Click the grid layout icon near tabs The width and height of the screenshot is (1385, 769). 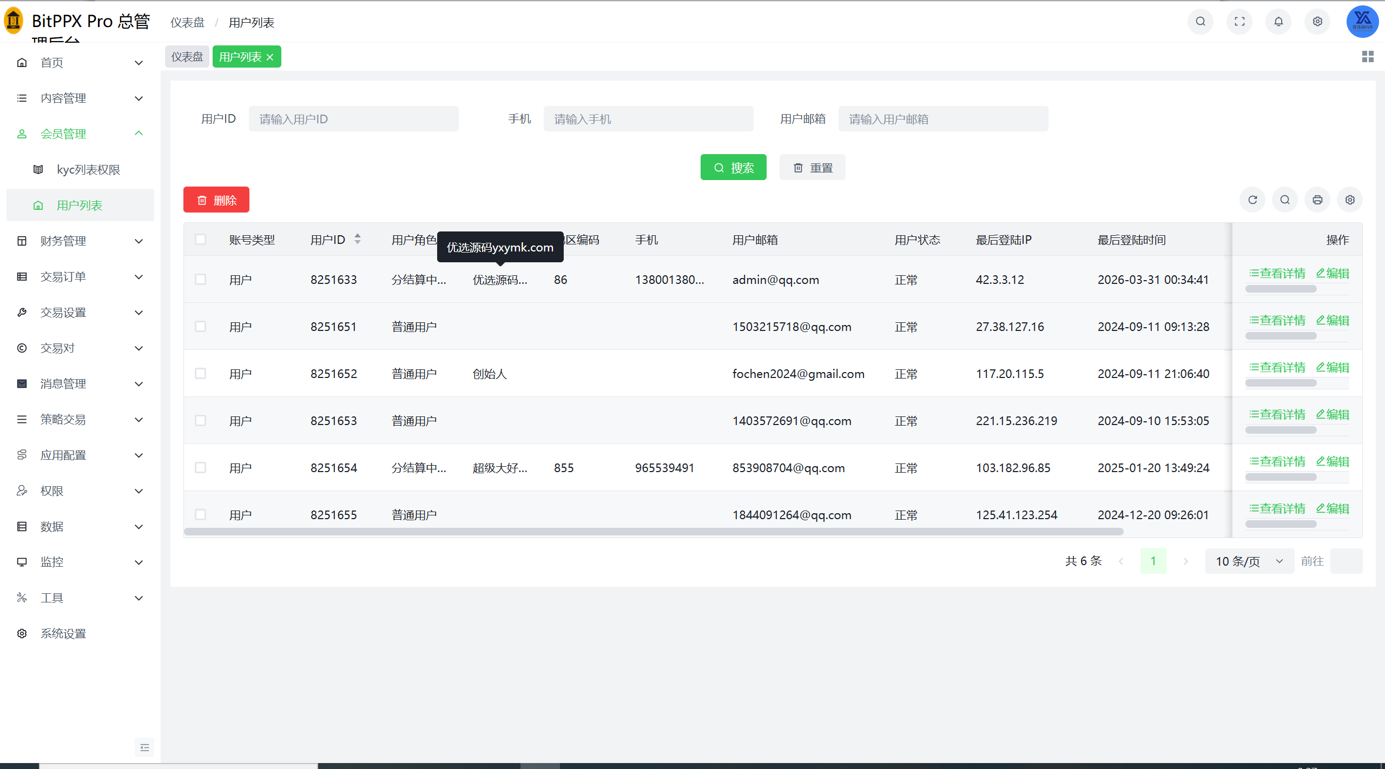1368,57
